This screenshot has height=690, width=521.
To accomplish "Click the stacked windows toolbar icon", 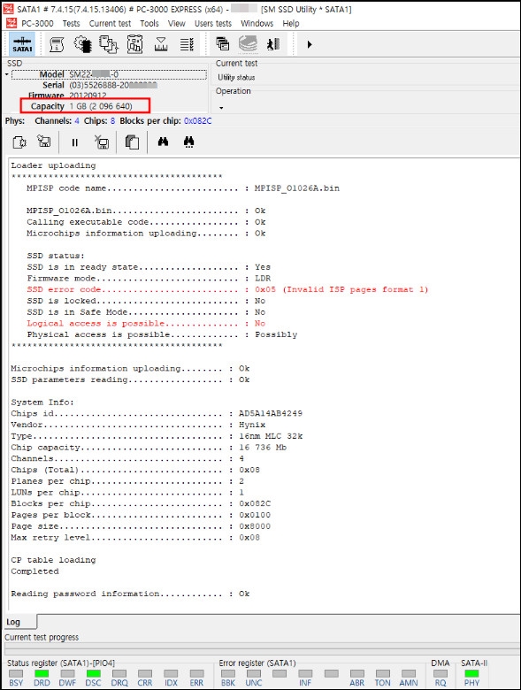I will (223, 43).
